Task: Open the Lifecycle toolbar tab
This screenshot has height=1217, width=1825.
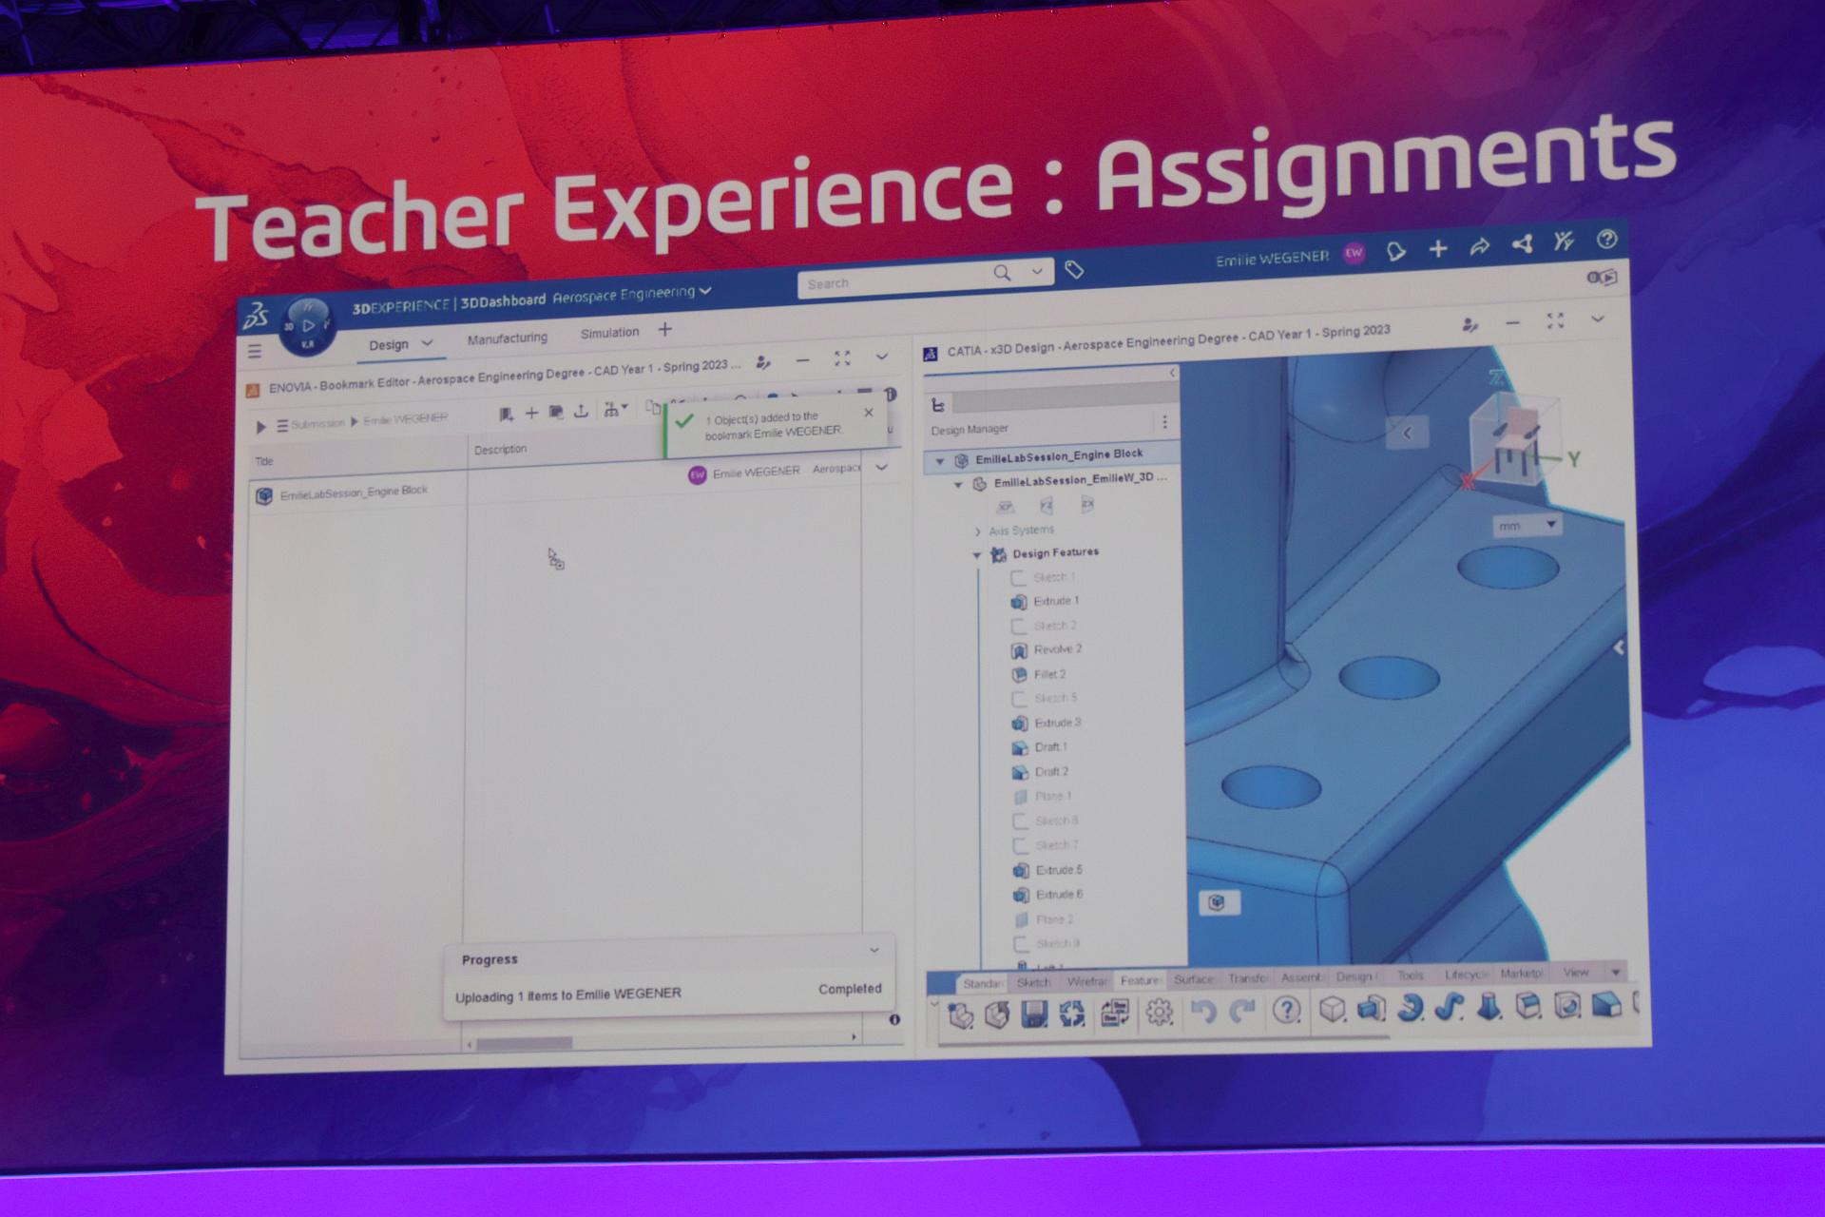Action: (1465, 975)
